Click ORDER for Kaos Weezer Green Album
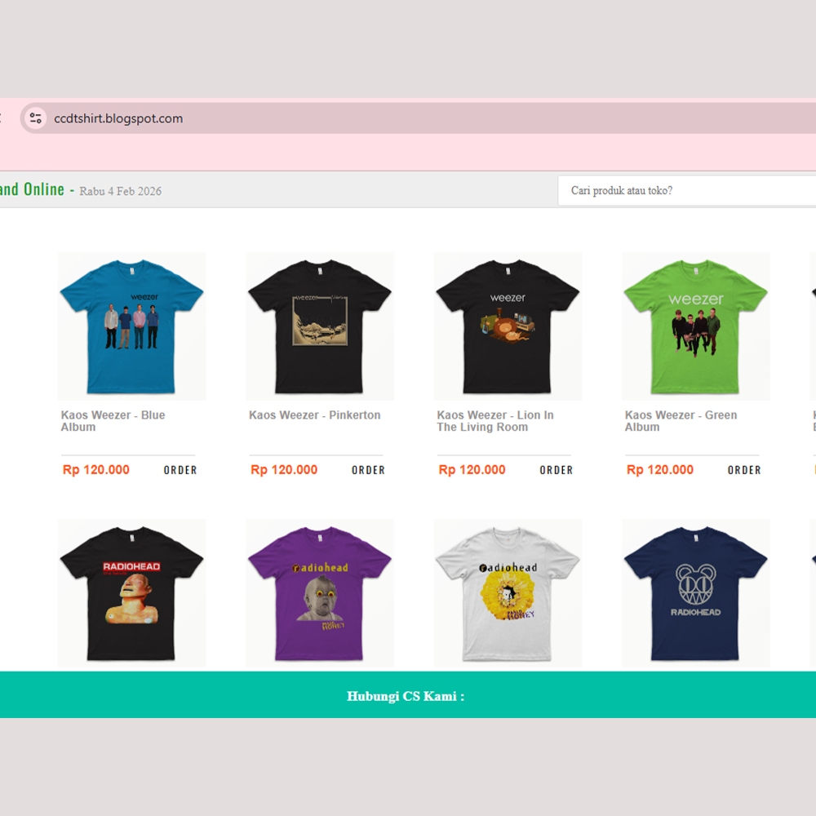816x816 pixels. point(743,470)
